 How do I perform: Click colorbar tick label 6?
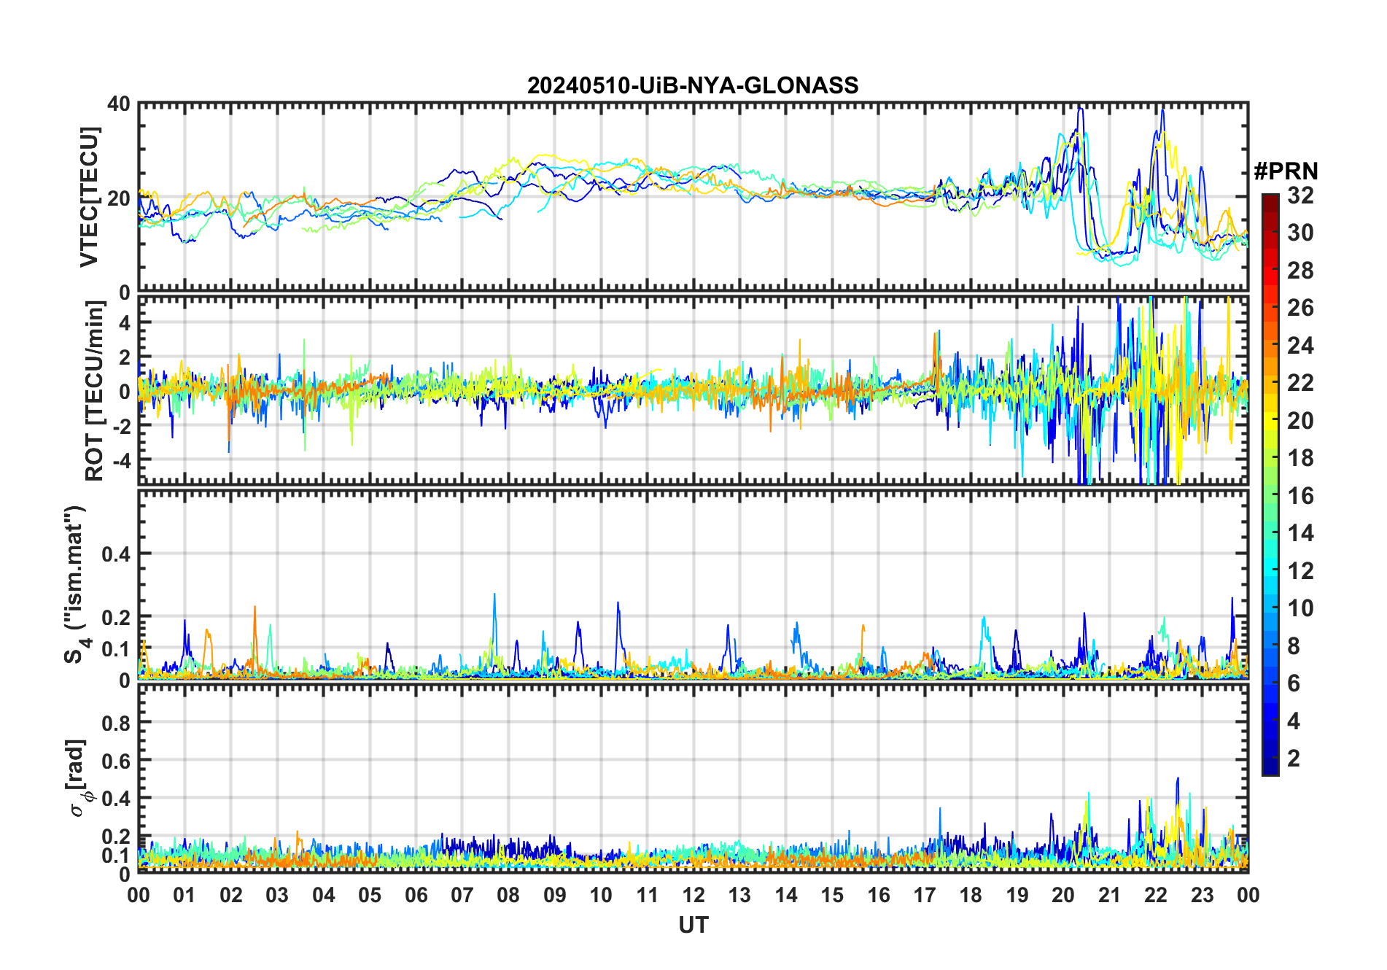(x=1294, y=683)
